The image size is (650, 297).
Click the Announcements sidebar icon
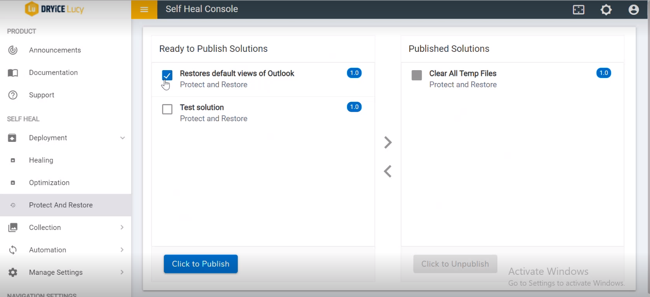pyautogui.click(x=13, y=50)
